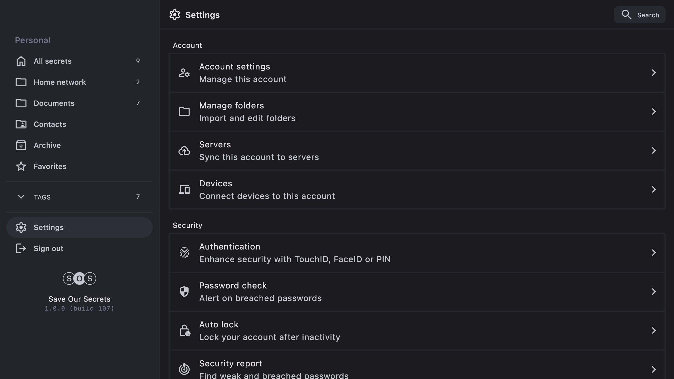Image resolution: width=674 pixels, height=379 pixels.
Task: Click the Search field in header
Action: click(x=640, y=15)
